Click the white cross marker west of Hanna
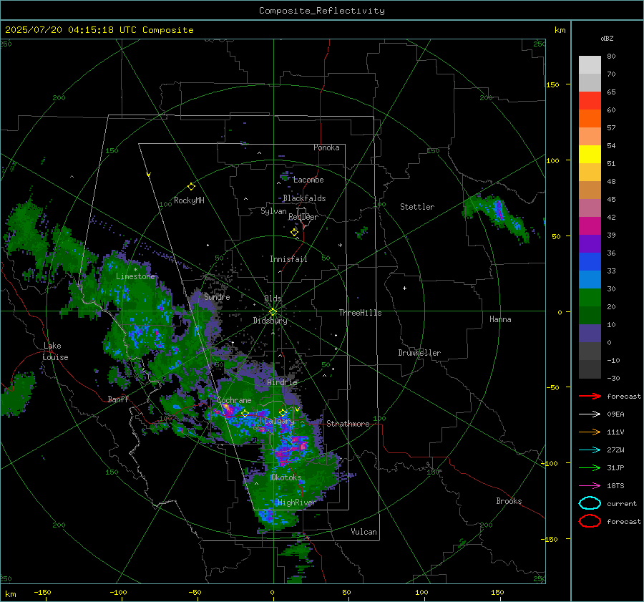This screenshot has height=602, width=644. point(404,288)
